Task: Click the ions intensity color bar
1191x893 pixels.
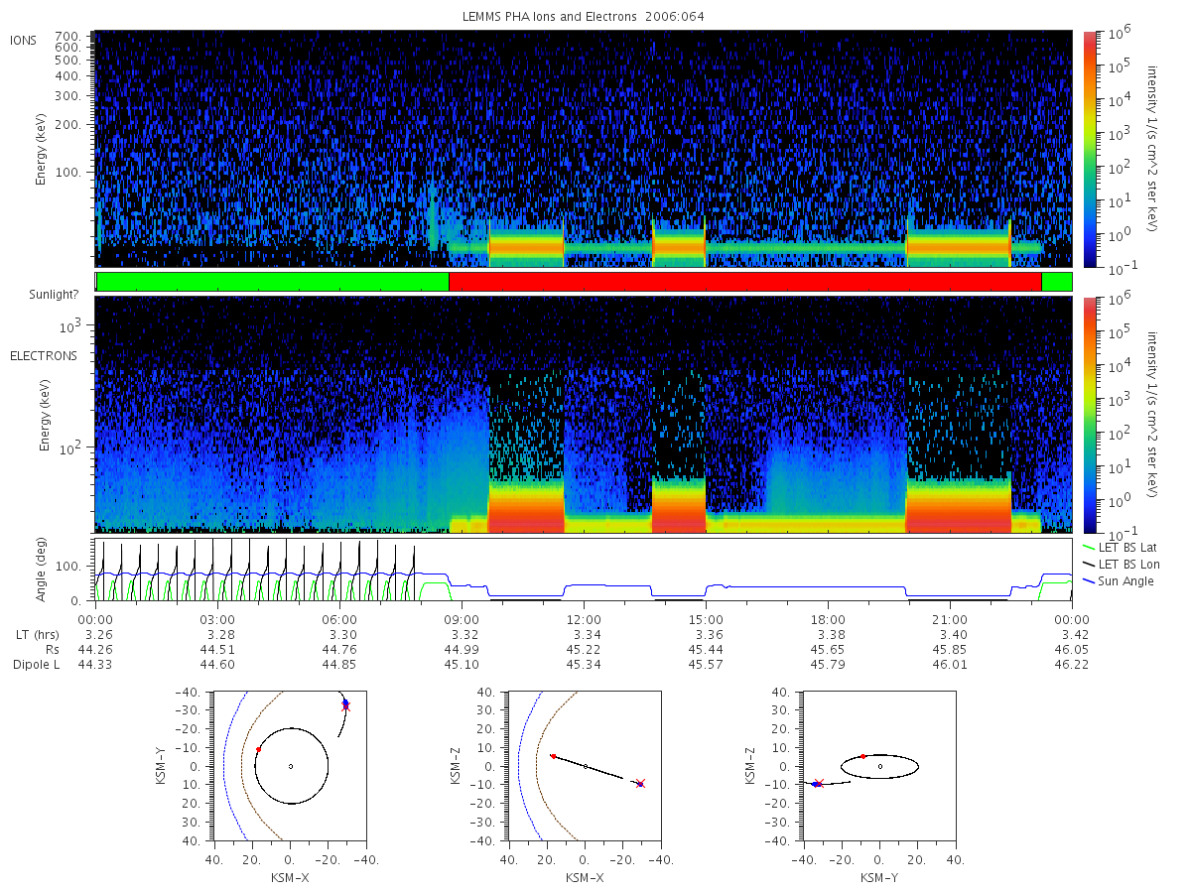Action: (x=1089, y=149)
